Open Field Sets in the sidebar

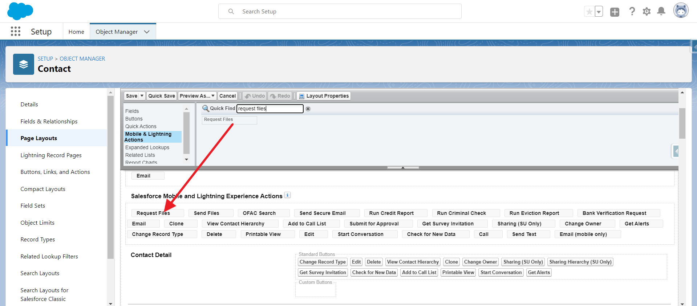pyautogui.click(x=33, y=206)
